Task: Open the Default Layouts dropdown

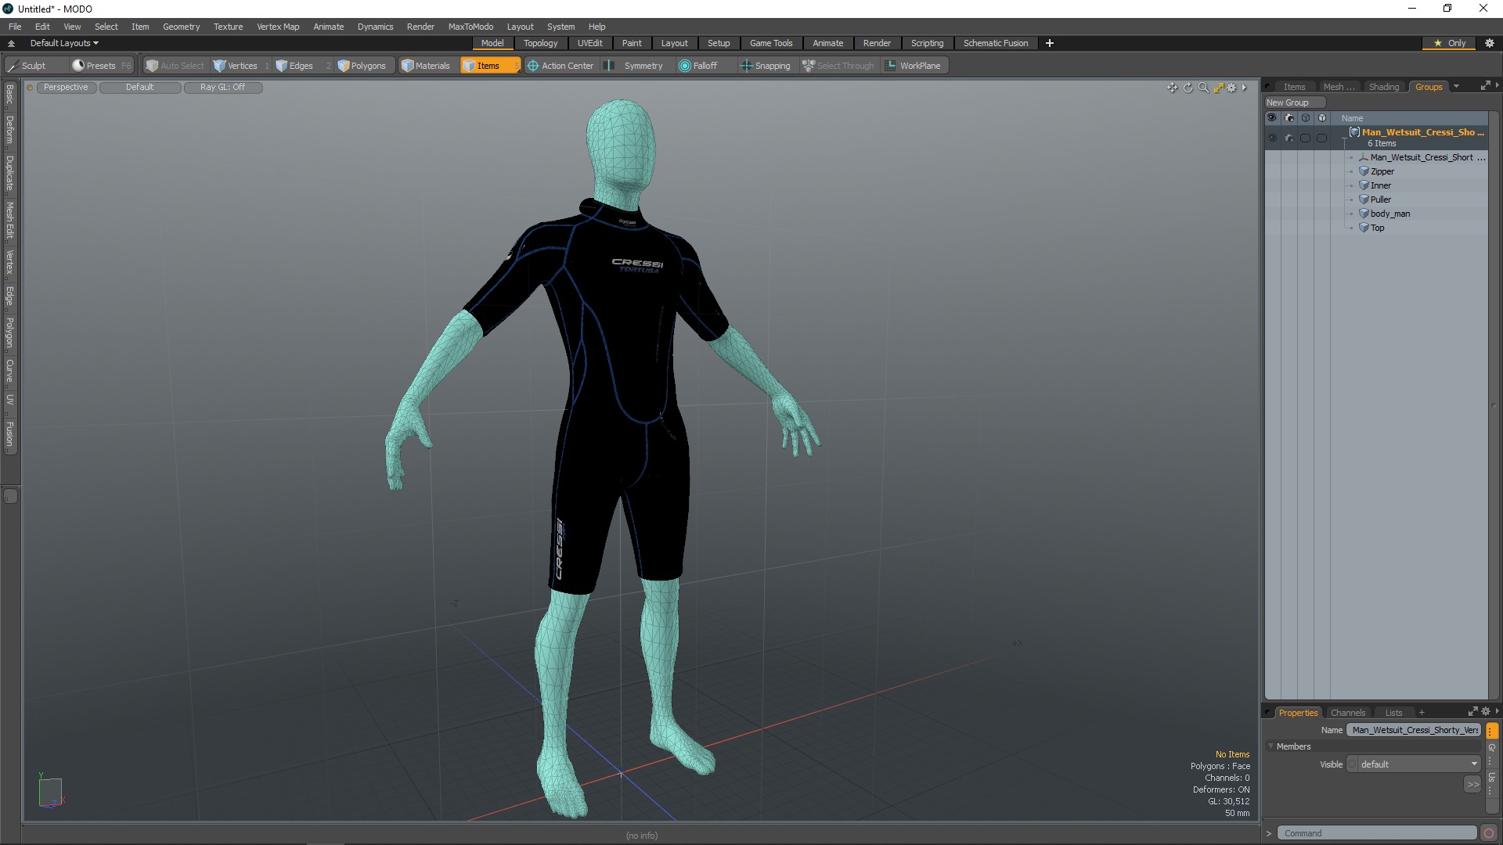Action: click(64, 43)
